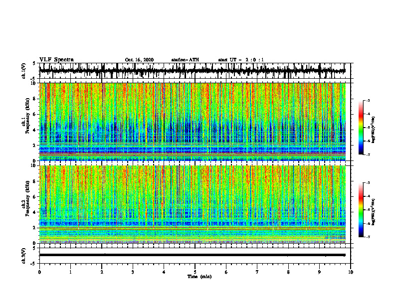The height and width of the screenshot is (305, 395).
Task: Click the ch.3(V) axis label
Action: click(23, 256)
